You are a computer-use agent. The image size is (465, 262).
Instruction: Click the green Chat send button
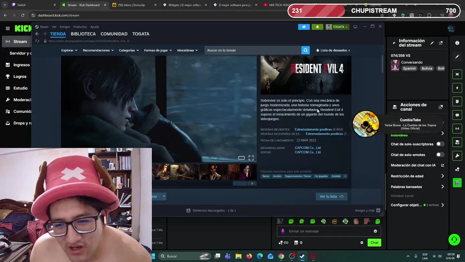[x=374, y=243]
